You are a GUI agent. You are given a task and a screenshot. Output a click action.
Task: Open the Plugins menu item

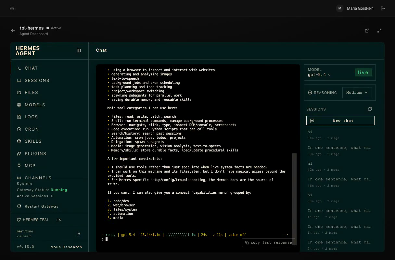(49, 153)
